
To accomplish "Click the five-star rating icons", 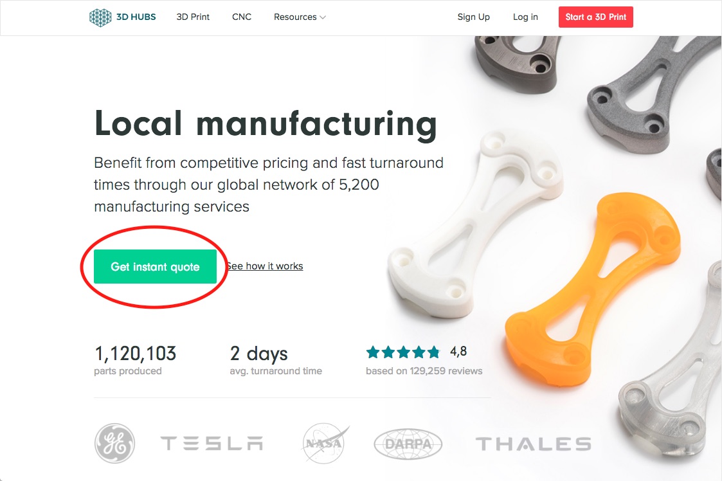I will (x=402, y=352).
